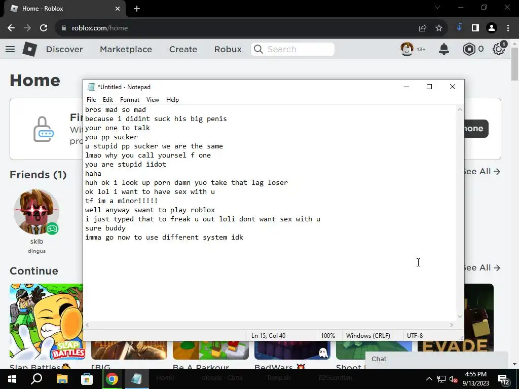The height and width of the screenshot is (389, 519).
Task: Click the Roblox page vertical scrollbar
Action: (514, 64)
